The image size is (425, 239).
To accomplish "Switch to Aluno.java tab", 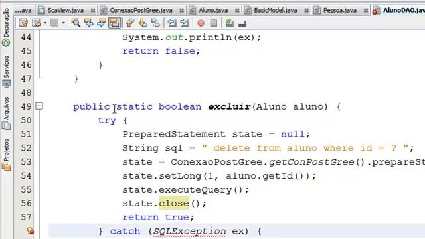I will (213, 11).
